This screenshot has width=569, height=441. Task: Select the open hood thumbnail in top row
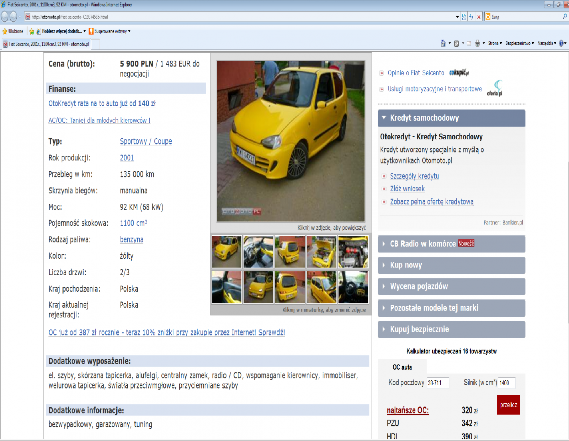pyautogui.click(x=321, y=251)
